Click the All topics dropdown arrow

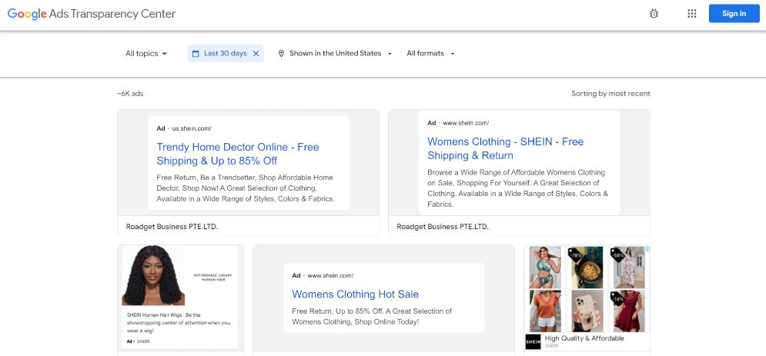[x=164, y=54]
